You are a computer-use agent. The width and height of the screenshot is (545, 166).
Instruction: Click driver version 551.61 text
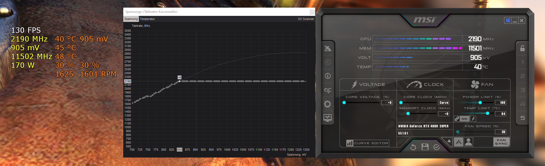point(403,133)
